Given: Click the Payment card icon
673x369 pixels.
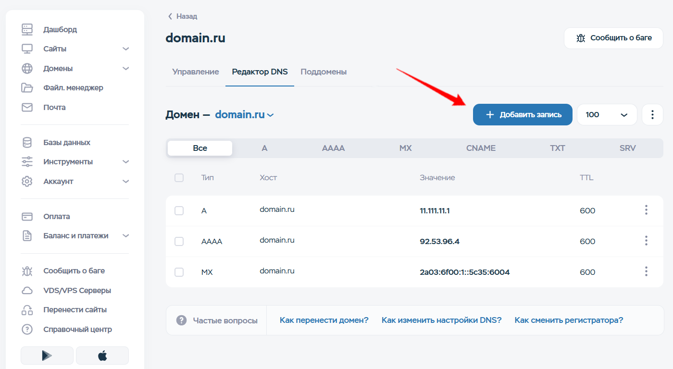Looking at the screenshot, I should click(27, 217).
